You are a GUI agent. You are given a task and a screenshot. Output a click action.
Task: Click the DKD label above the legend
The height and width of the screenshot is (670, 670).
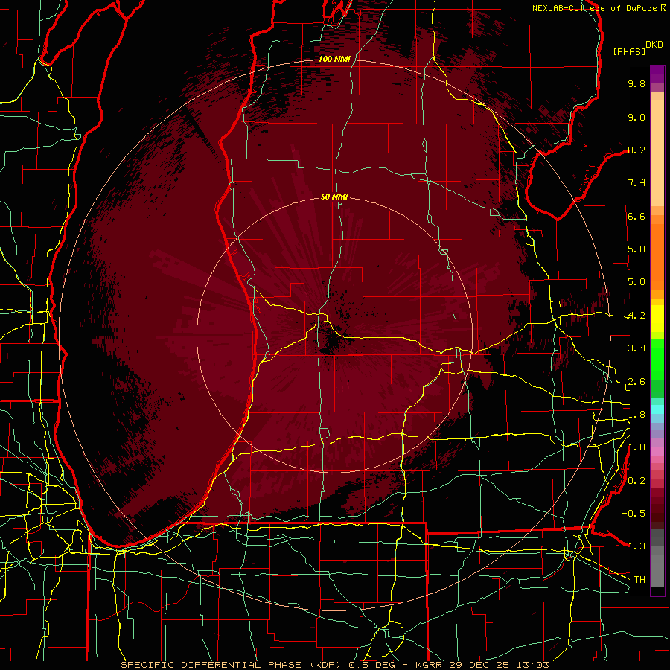click(654, 45)
